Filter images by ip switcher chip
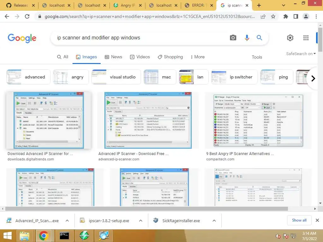The image size is (323, 242). point(234,77)
